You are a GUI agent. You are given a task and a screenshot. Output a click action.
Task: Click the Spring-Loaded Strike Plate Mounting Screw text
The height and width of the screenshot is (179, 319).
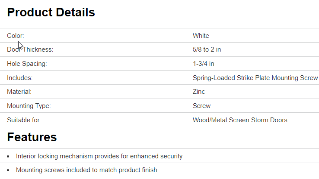[x=255, y=78]
